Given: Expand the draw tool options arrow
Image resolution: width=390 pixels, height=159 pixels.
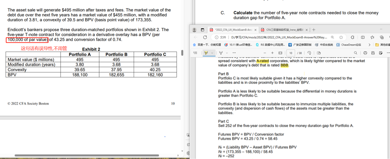Looking at the screenshot, I should [226, 53].
